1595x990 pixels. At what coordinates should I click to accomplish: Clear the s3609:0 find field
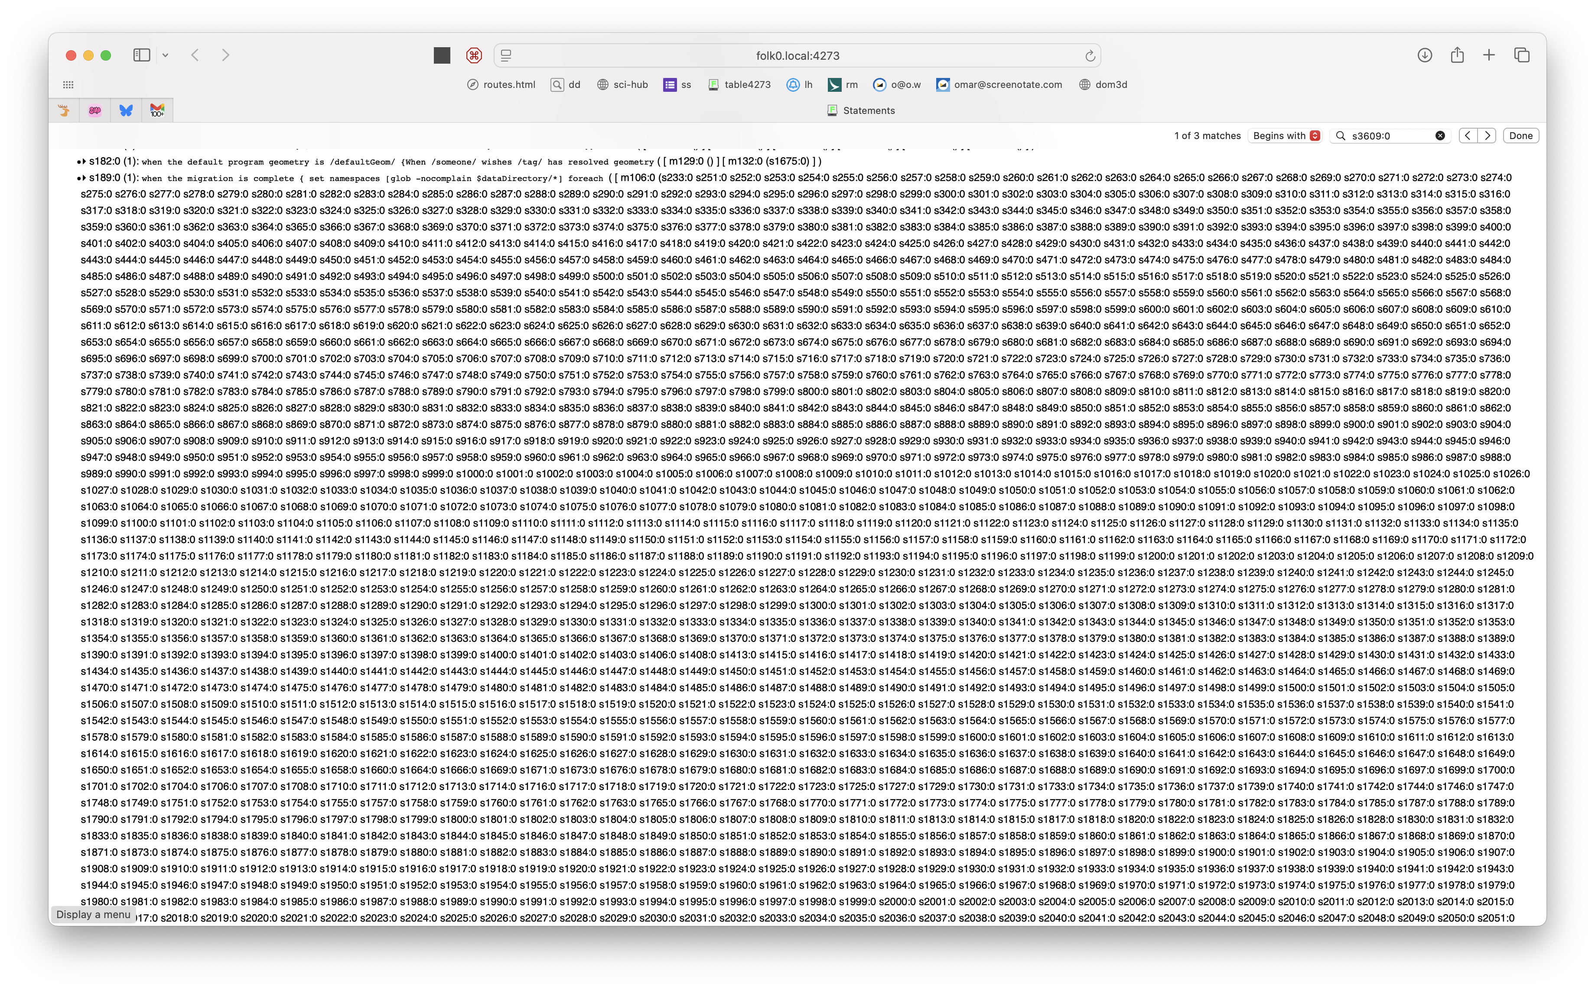pyautogui.click(x=1440, y=136)
